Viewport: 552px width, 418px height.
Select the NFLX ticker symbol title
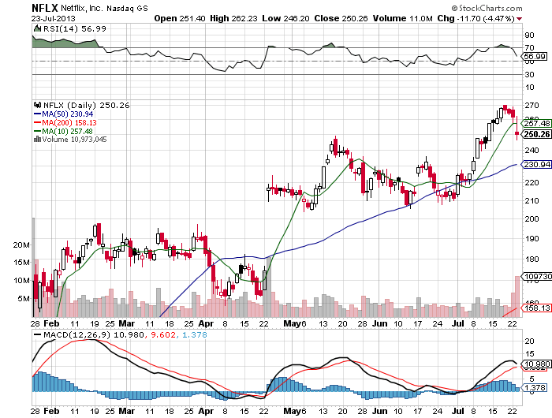click(x=45, y=8)
